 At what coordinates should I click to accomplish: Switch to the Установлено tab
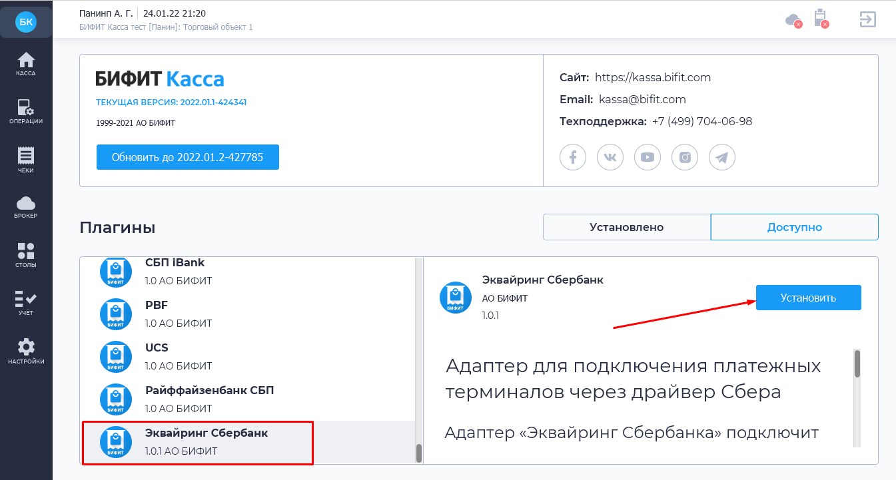click(x=627, y=227)
